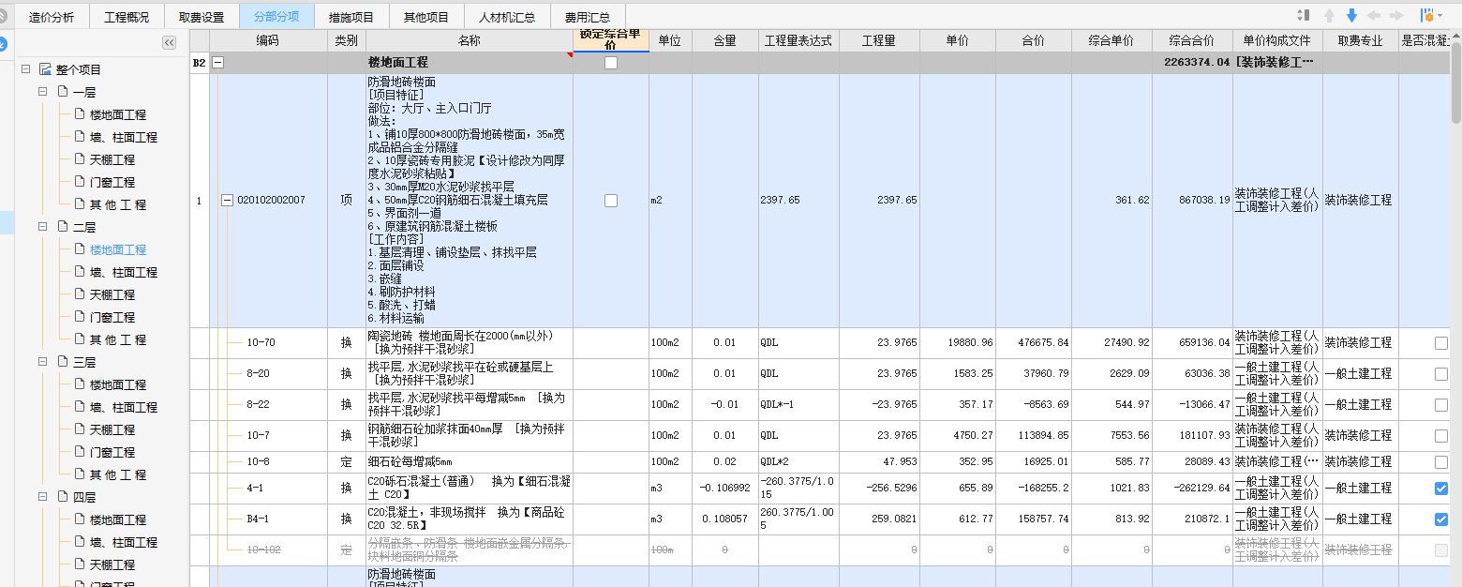
Task: Click the 工程量表达式 column header
Action: pyautogui.click(x=798, y=40)
